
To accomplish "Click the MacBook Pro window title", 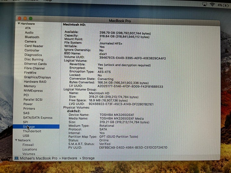I will [120, 21].
